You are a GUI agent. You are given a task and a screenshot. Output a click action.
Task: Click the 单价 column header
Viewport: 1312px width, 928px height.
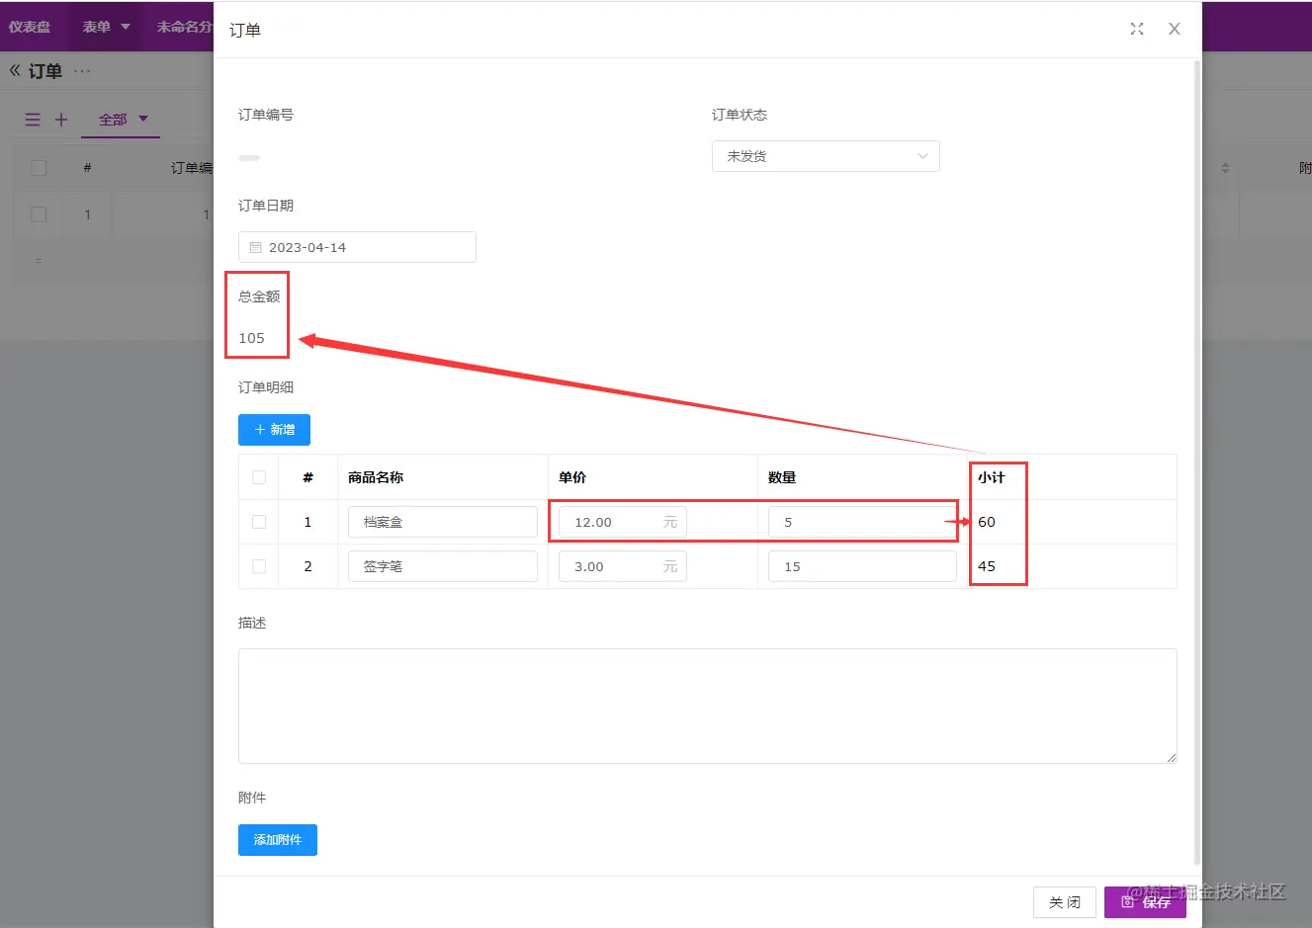[572, 477]
